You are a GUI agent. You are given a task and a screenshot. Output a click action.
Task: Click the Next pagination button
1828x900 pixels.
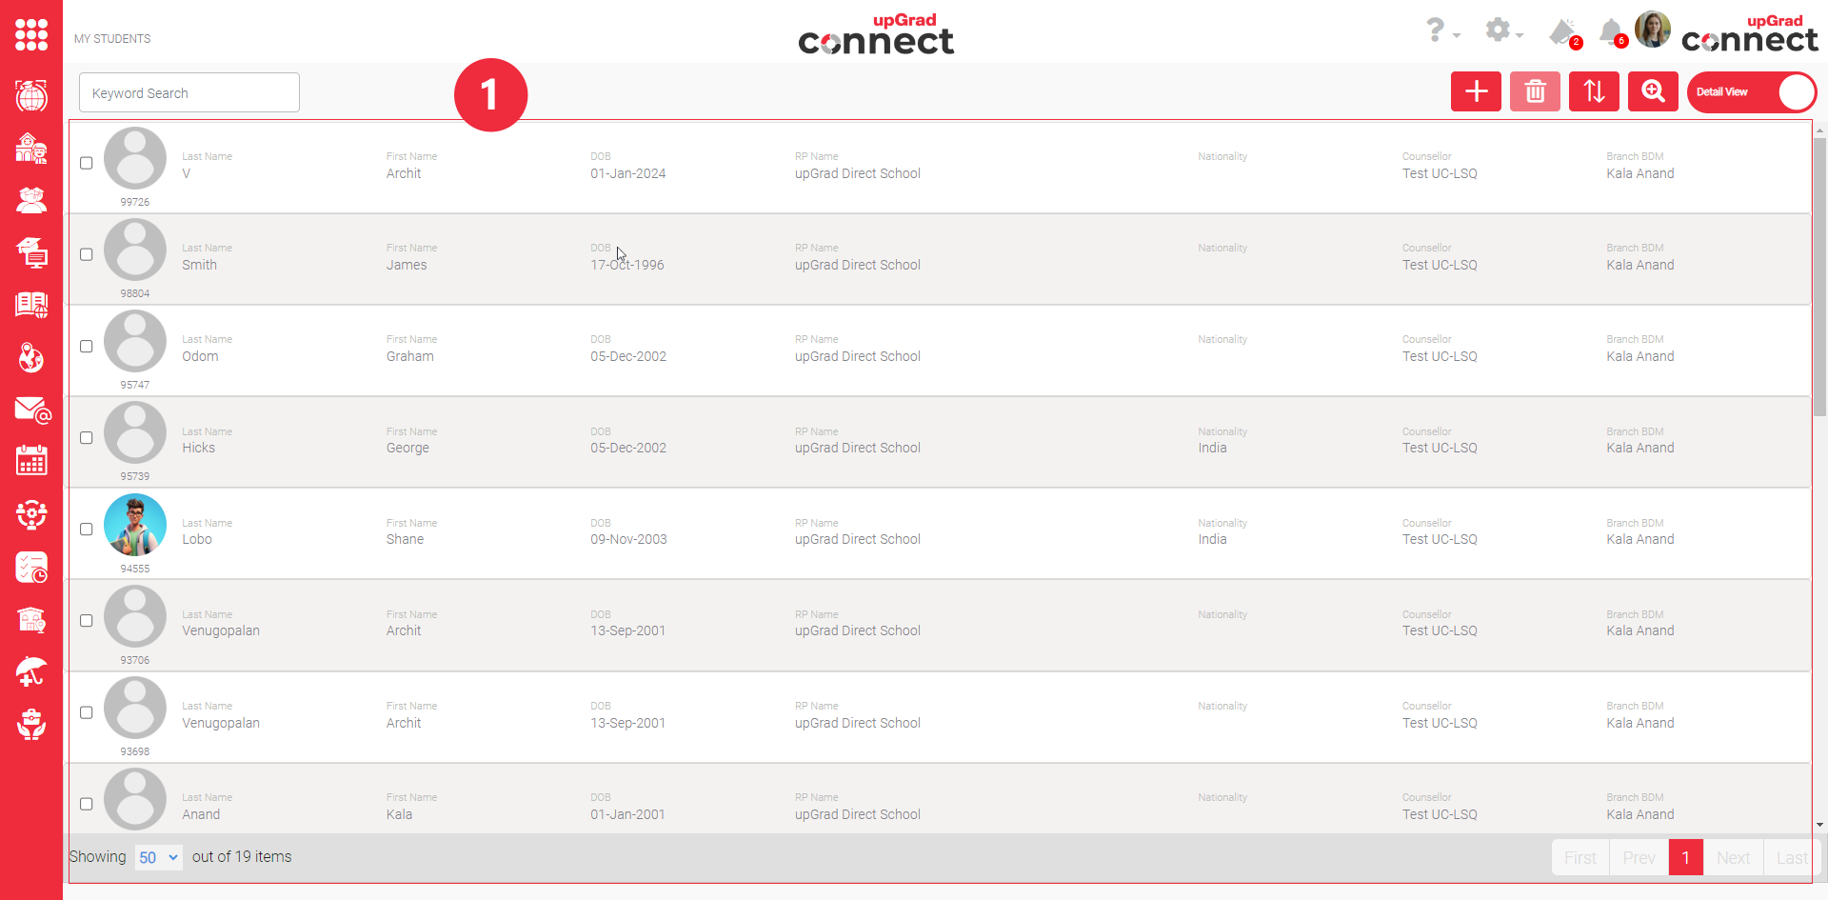(1733, 857)
